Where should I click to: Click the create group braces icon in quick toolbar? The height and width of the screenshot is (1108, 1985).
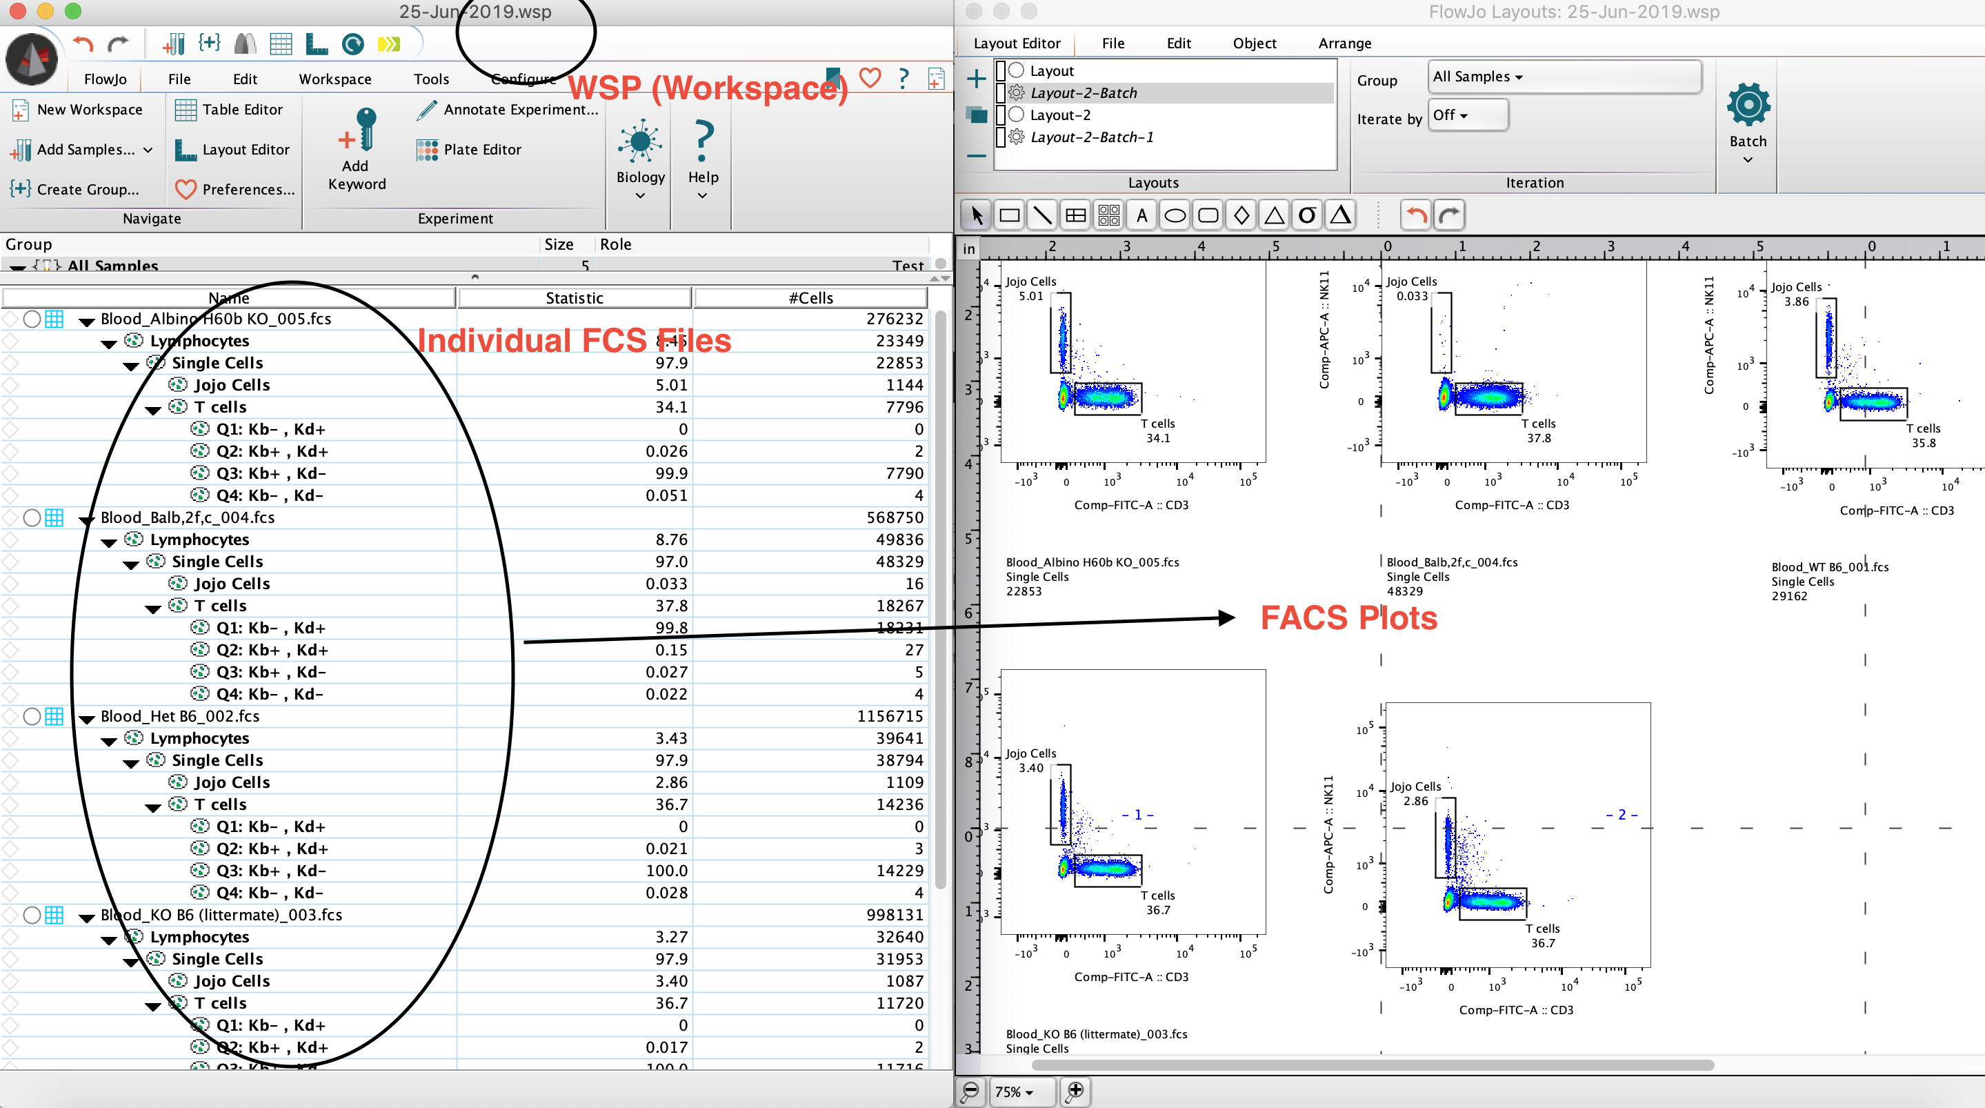(210, 42)
